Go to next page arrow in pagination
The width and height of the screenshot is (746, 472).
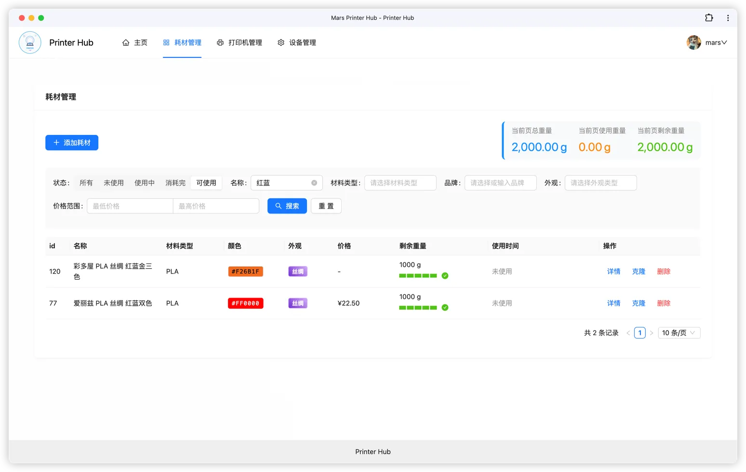coord(652,333)
